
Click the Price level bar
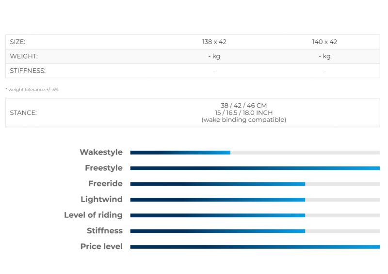click(255, 247)
